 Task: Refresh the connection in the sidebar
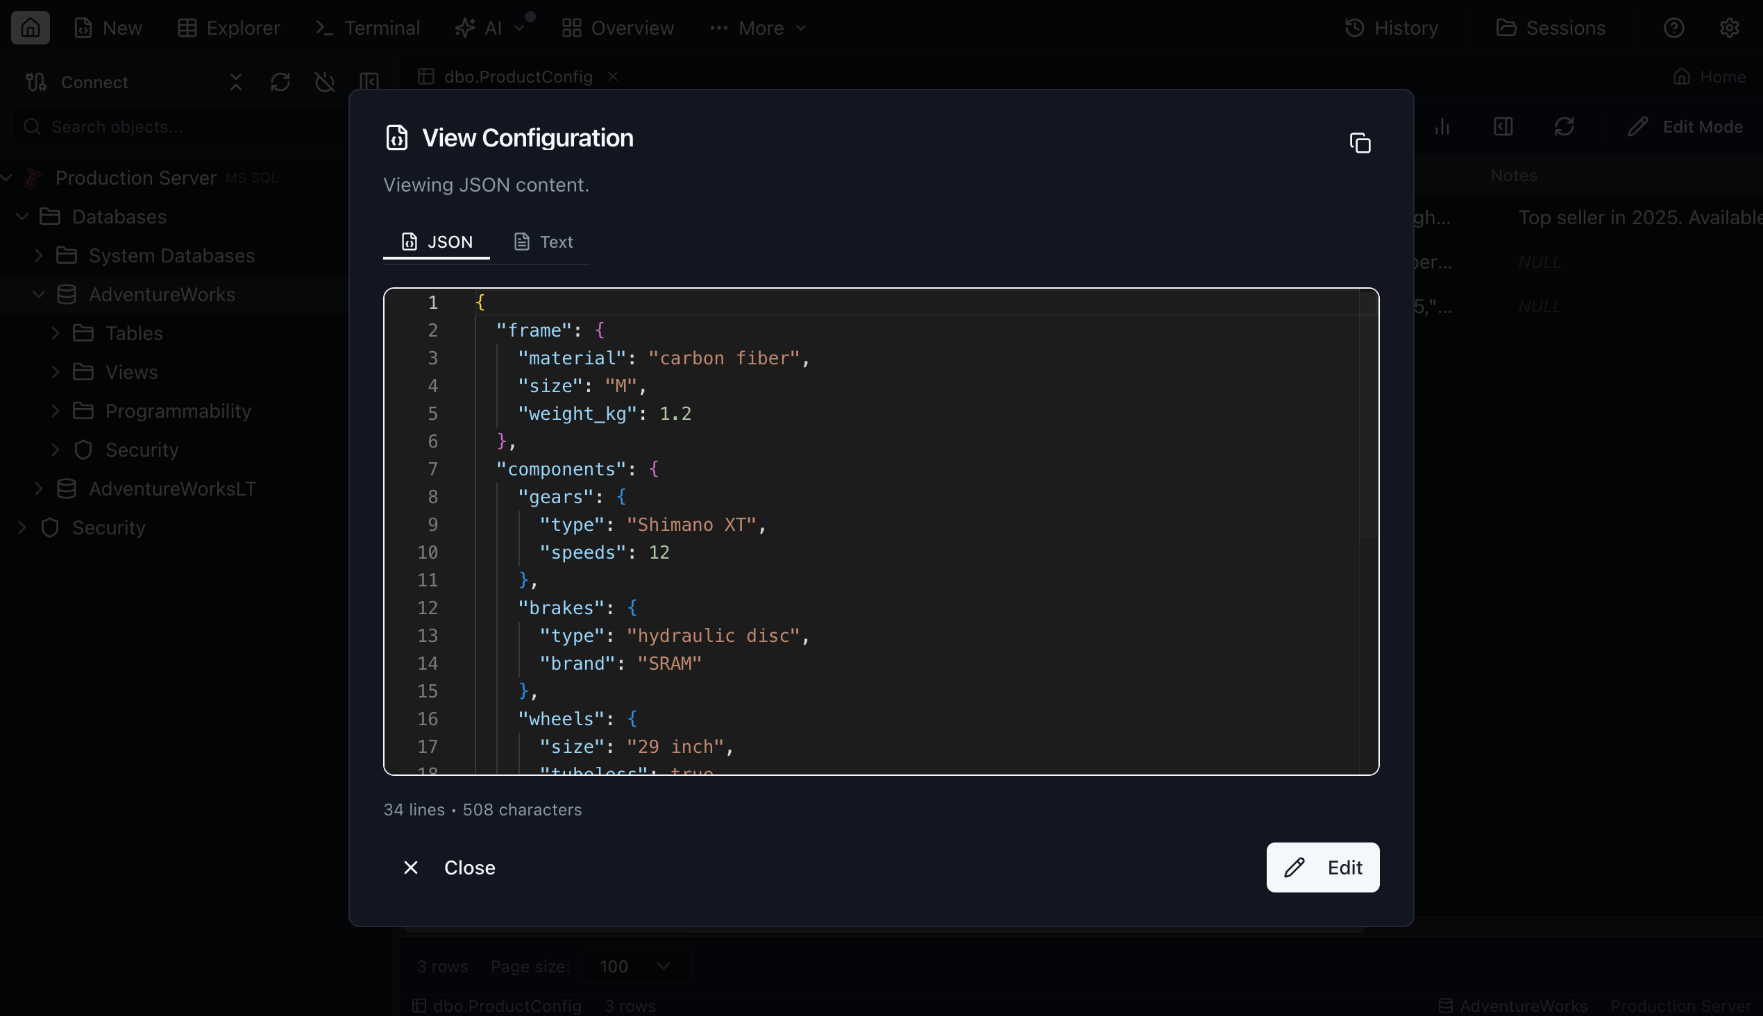point(280,82)
